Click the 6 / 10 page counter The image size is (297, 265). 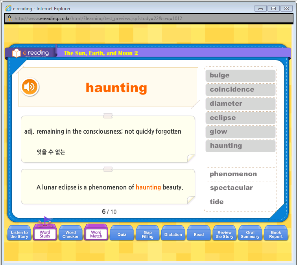click(x=109, y=212)
